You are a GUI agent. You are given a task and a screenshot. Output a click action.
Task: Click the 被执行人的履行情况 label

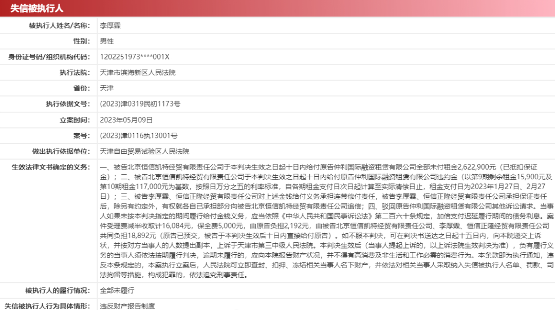tap(58, 291)
